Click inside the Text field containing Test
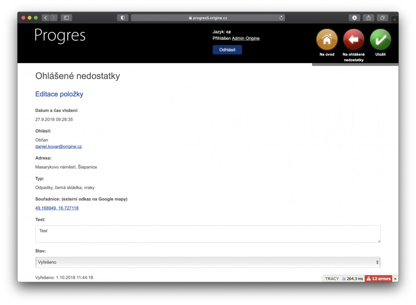Image resolution: width=416 pixels, height=305 pixels. [x=207, y=234]
